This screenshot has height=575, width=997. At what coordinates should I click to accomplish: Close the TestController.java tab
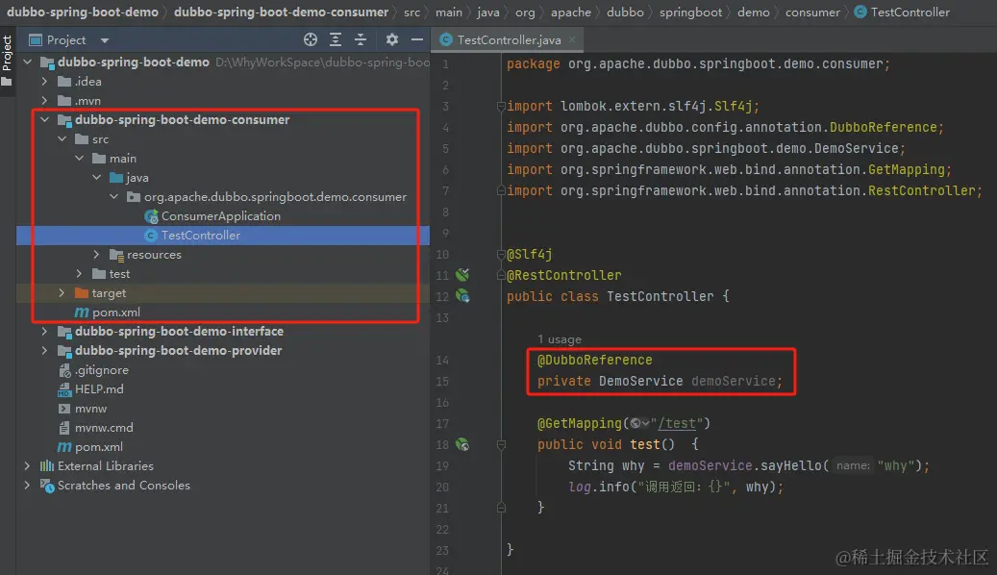[x=572, y=39]
